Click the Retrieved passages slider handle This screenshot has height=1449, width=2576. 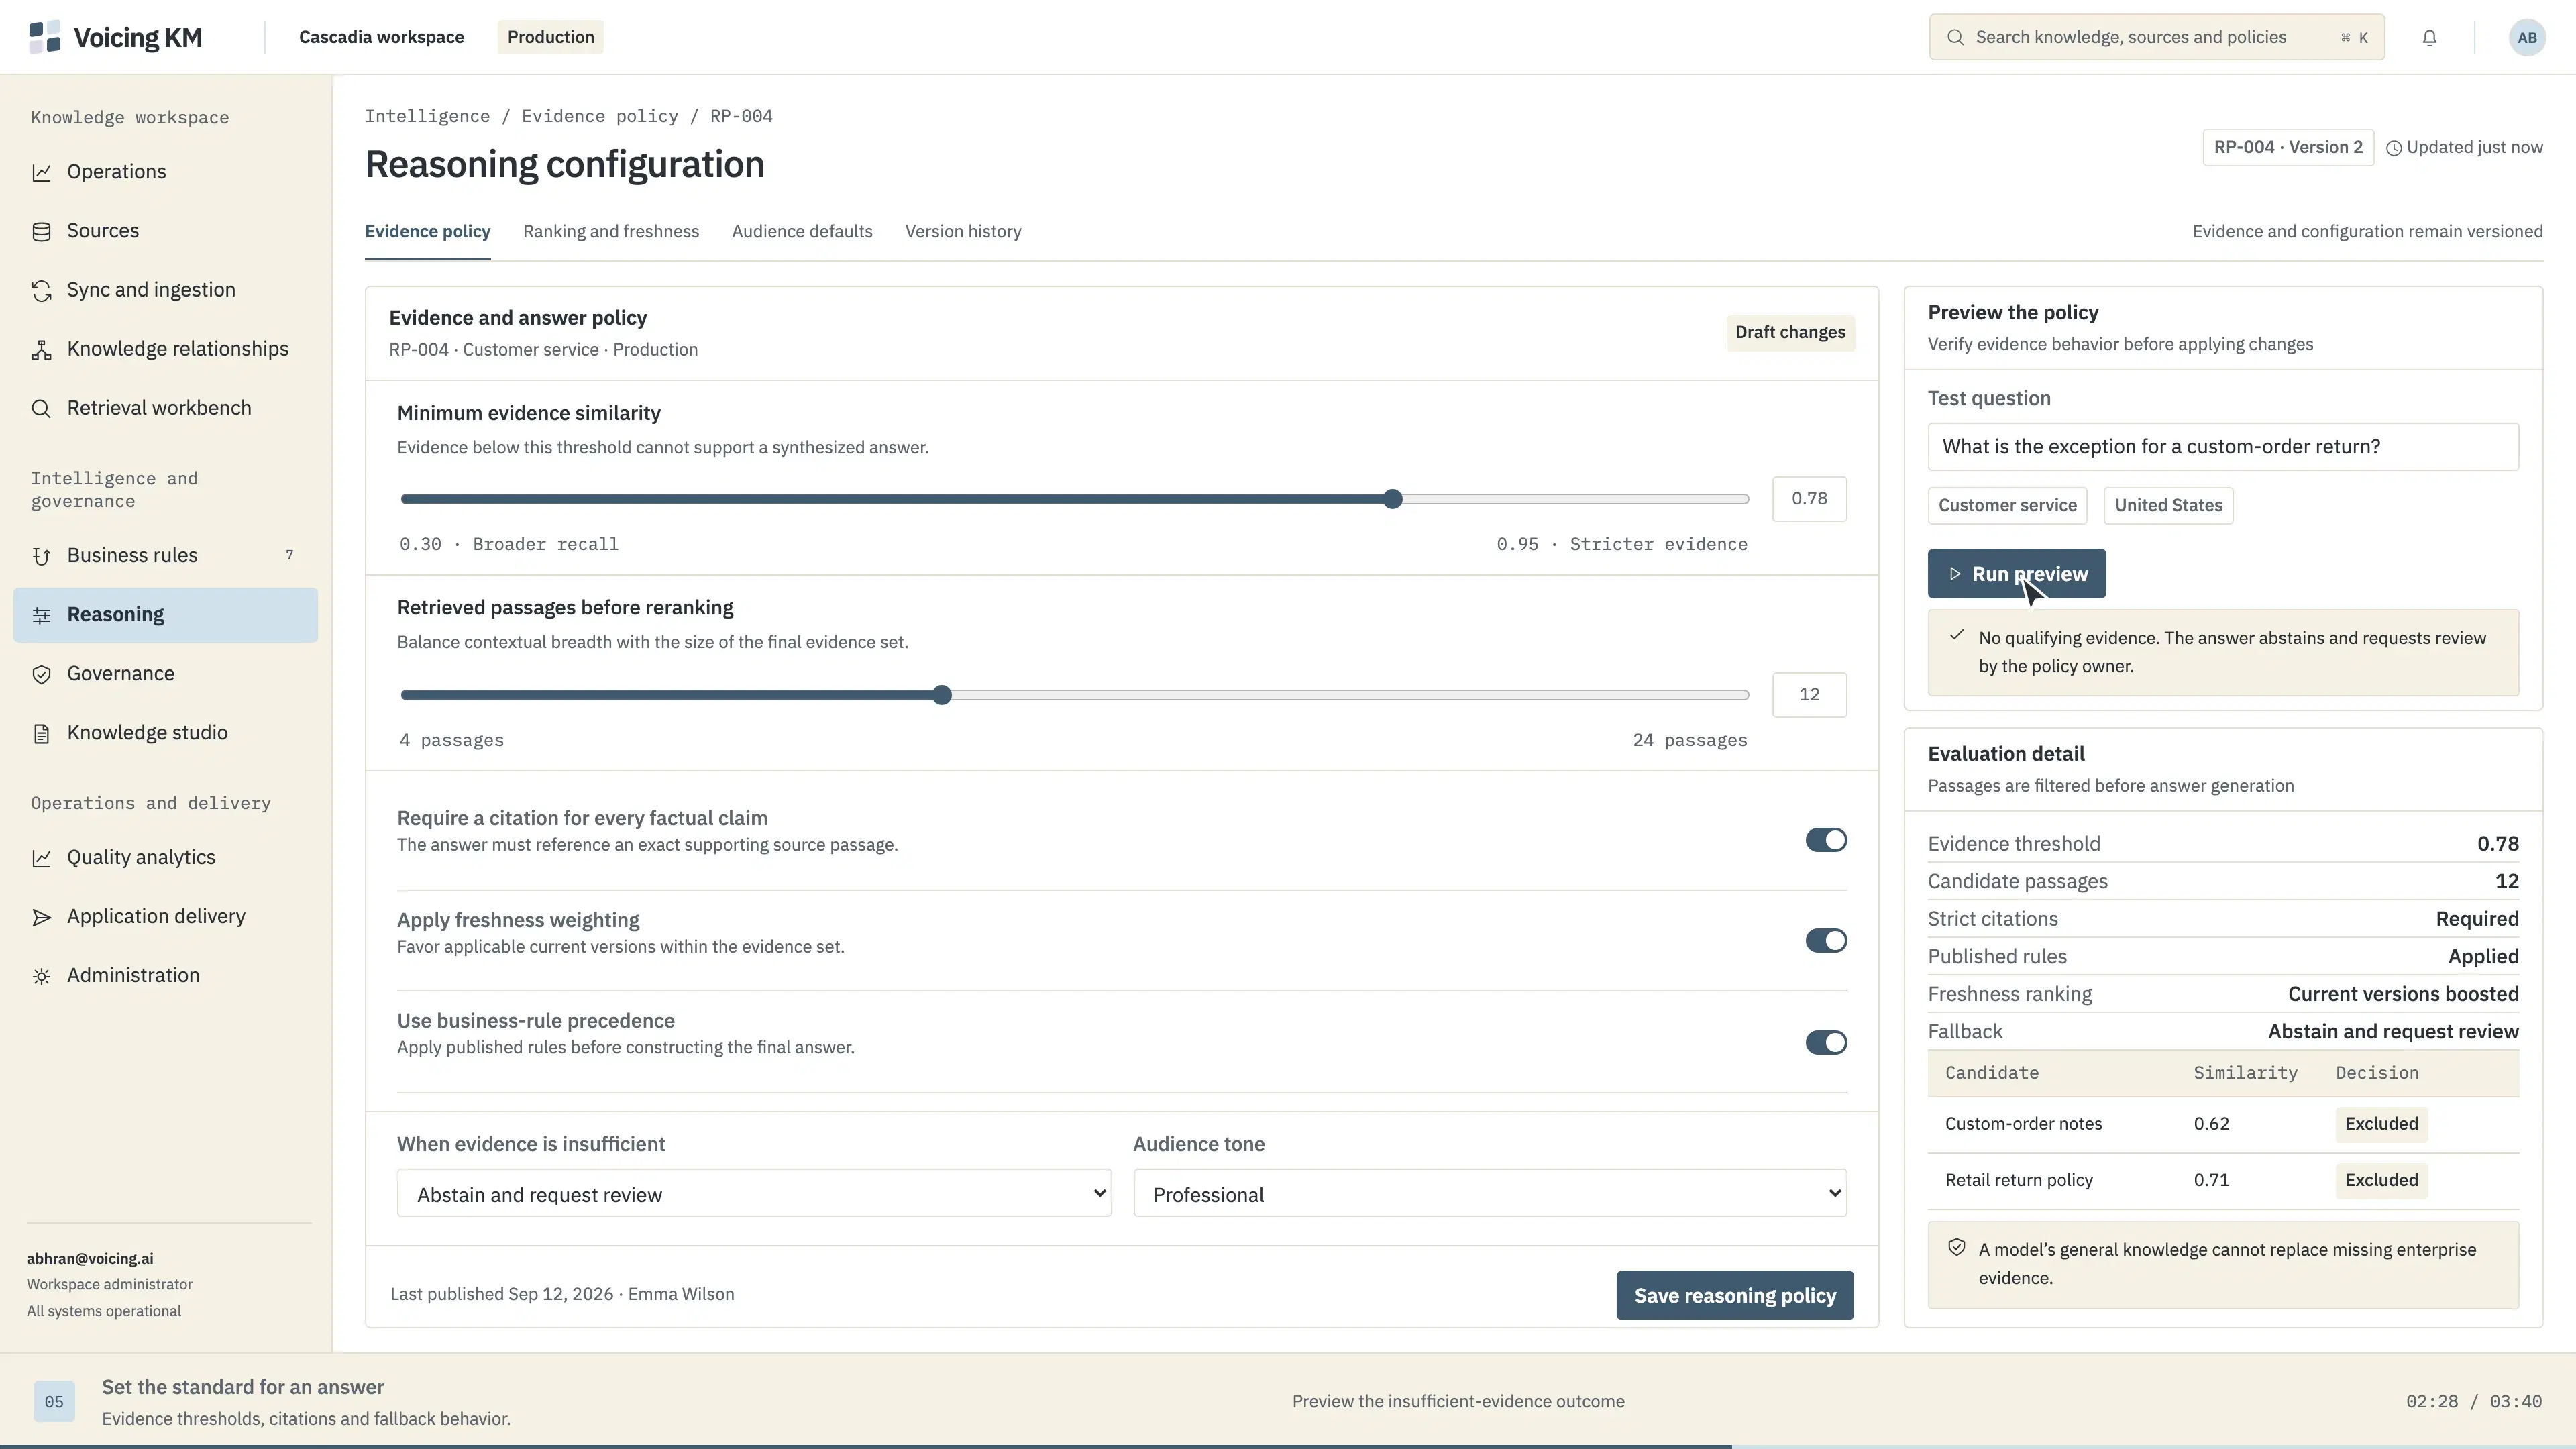[x=942, y=695]
